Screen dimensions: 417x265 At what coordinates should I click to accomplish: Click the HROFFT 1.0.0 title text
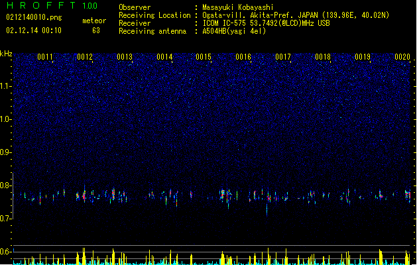(52, 5)
